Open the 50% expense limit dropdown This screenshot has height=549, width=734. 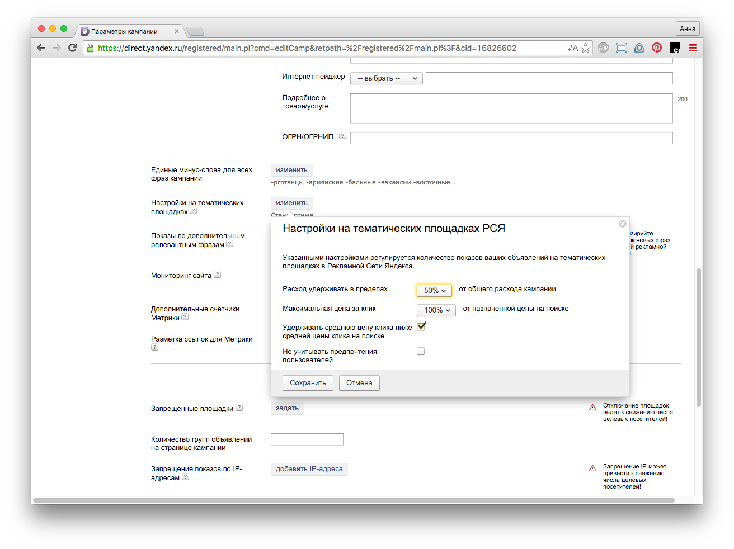click(434, 291)
